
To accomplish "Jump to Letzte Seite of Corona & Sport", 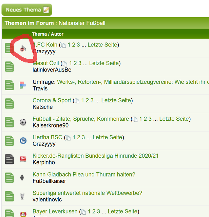I will point(116,100).
